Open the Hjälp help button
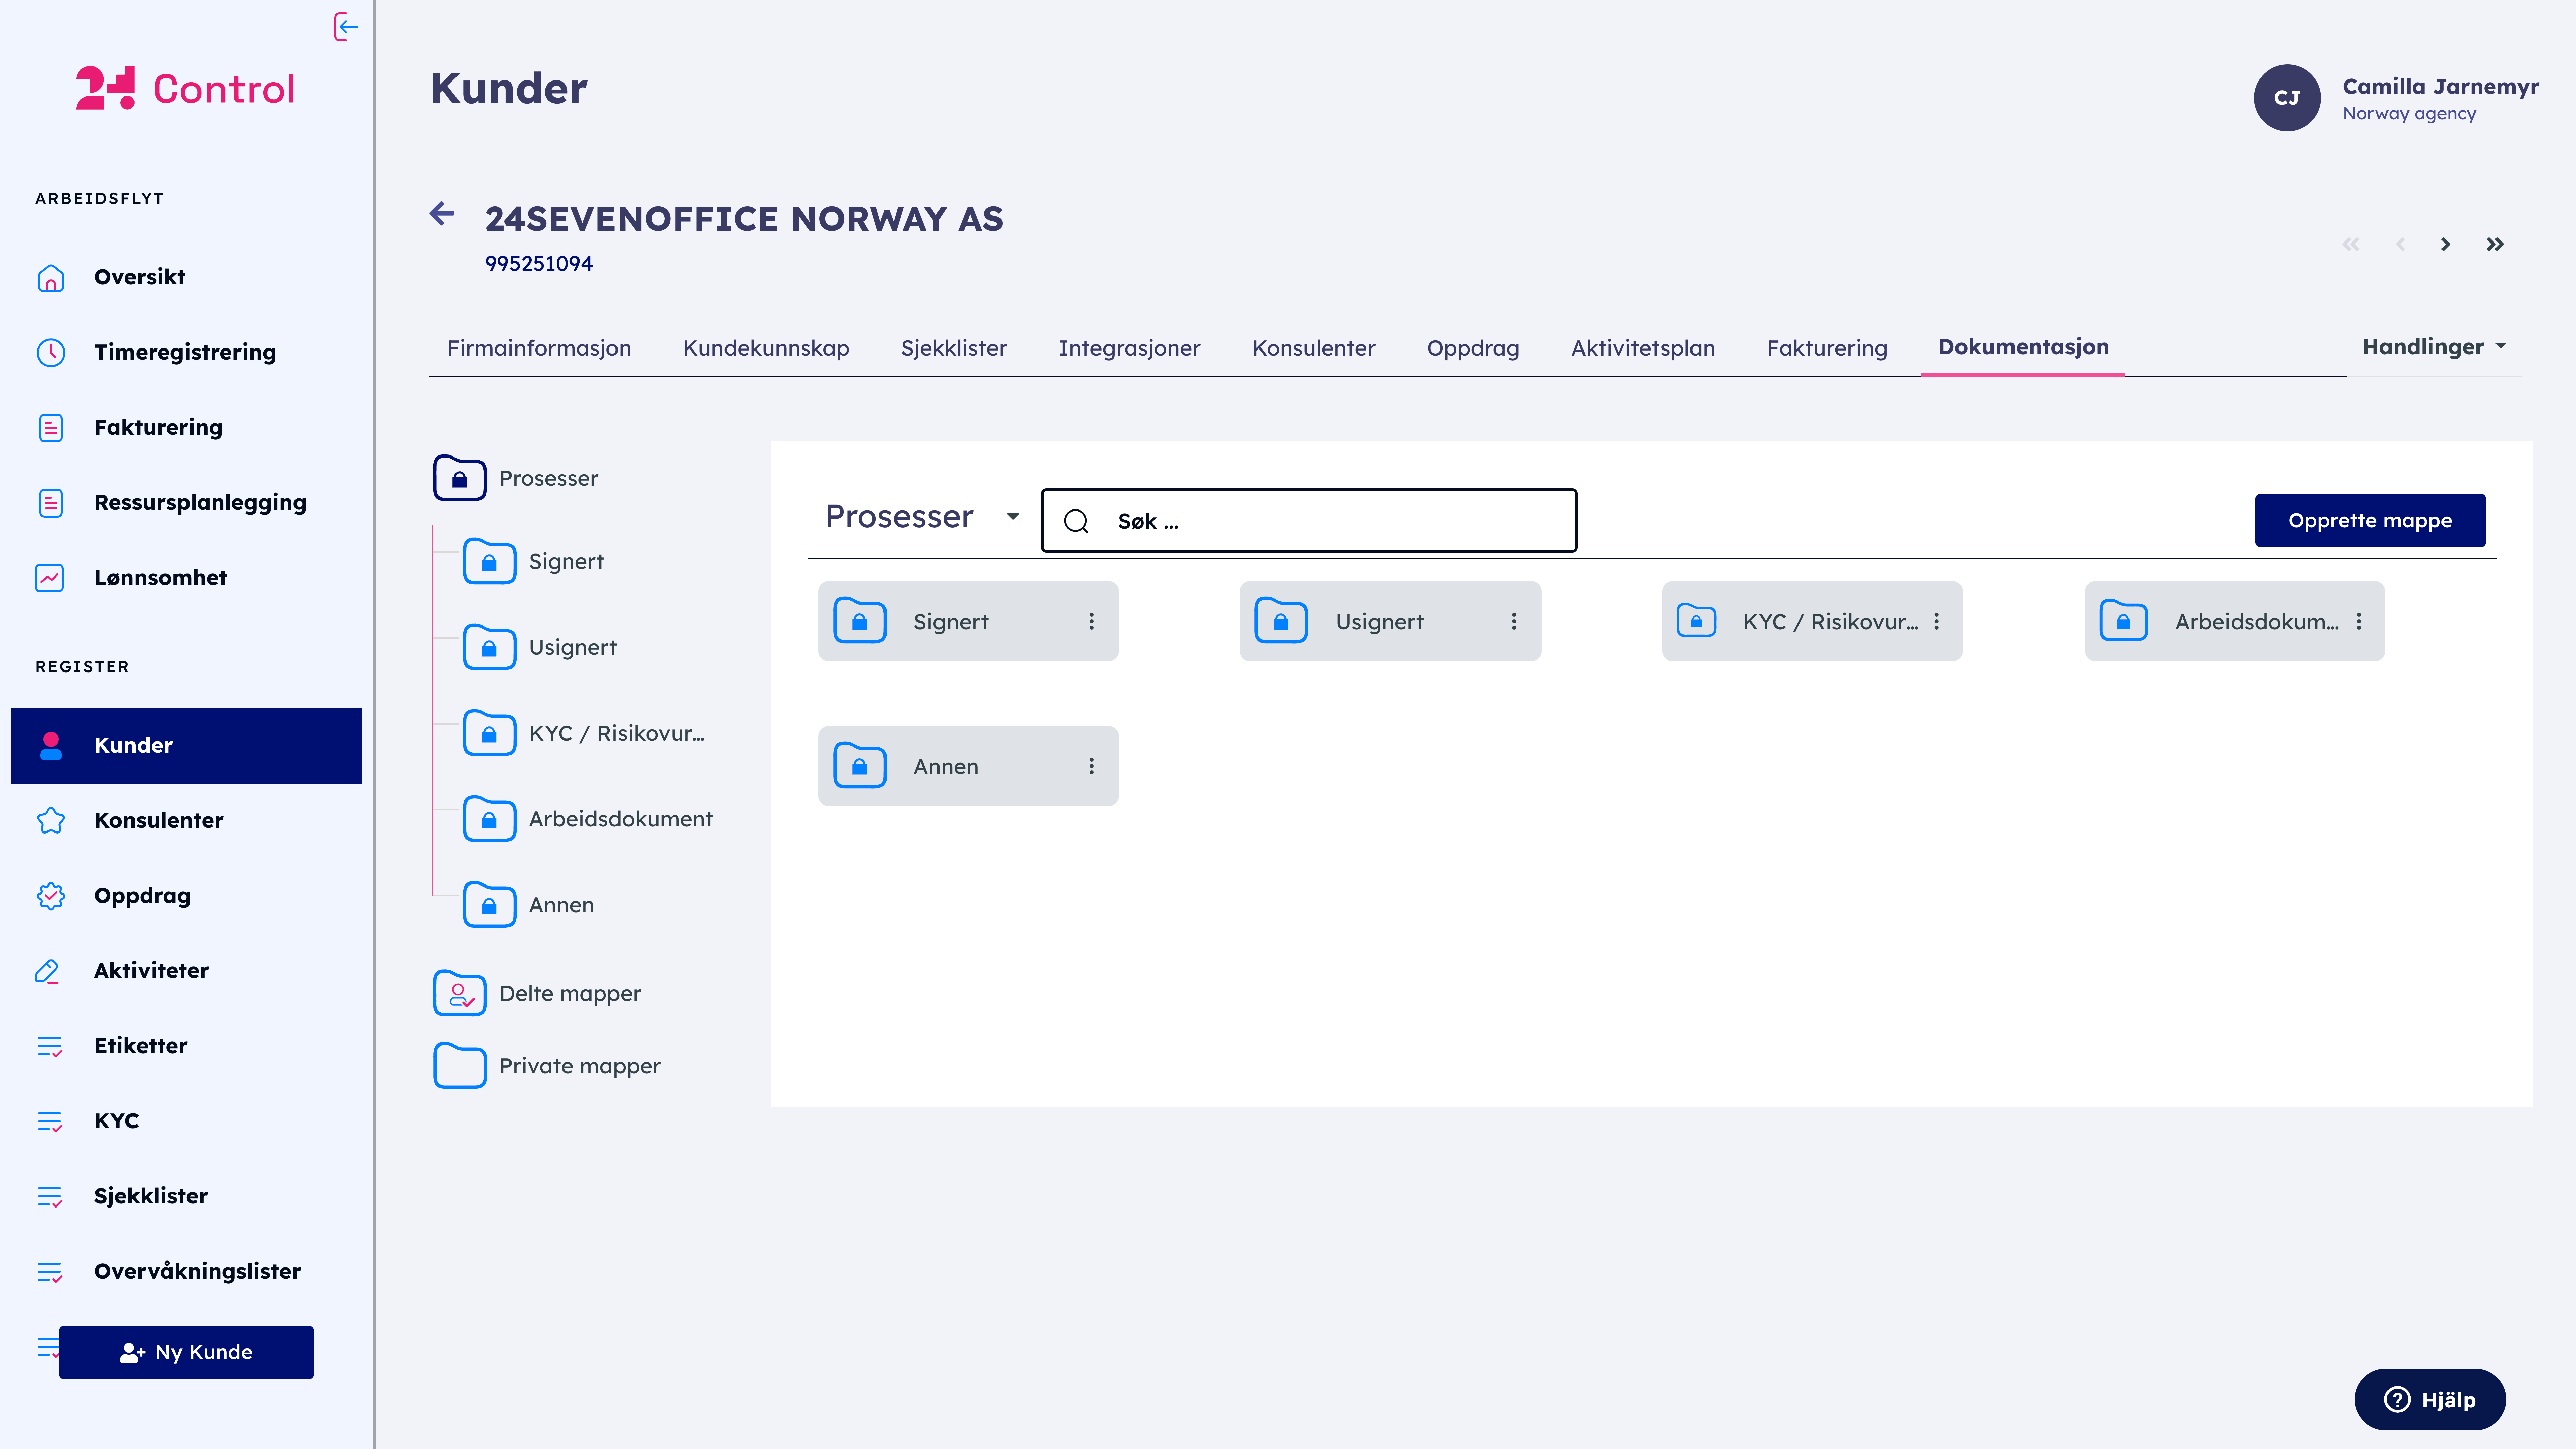2576x1449 pixels. pos(2430,1399)
